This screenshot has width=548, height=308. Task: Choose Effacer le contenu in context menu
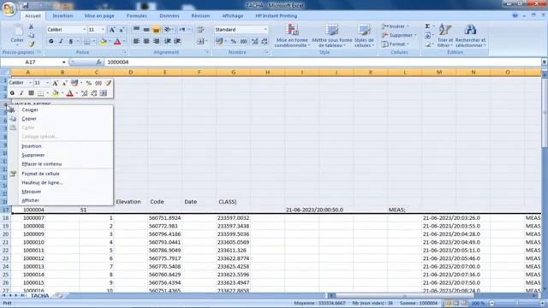42,163
